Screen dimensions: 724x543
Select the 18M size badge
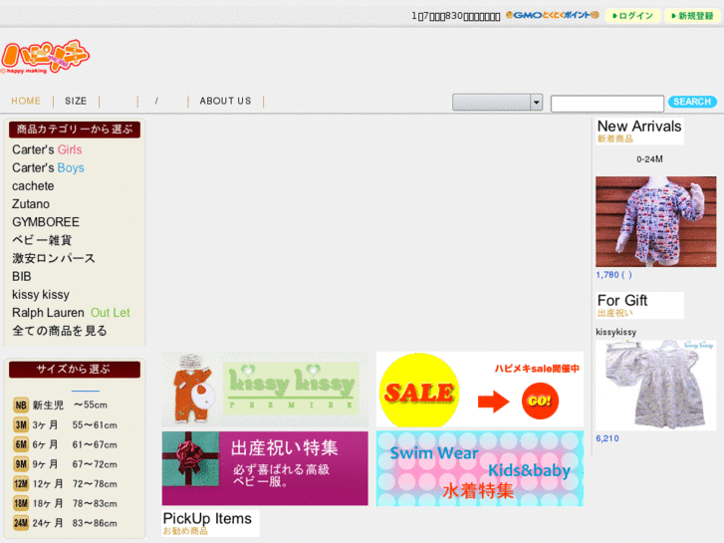point(21,504)
